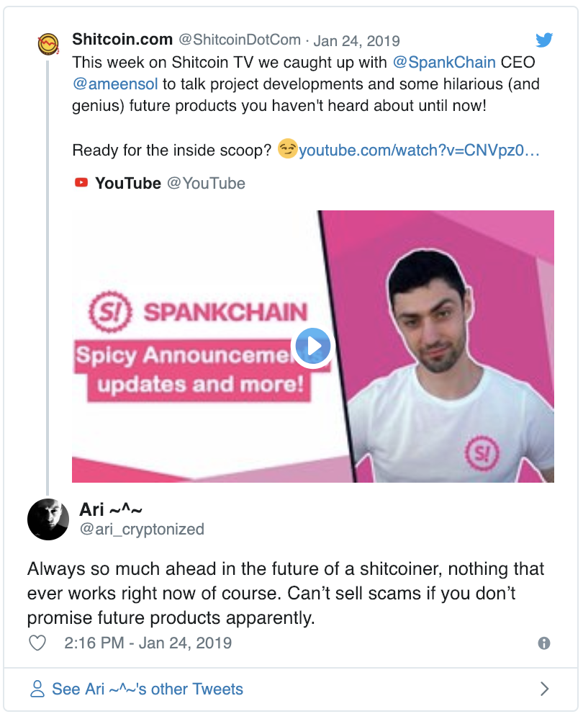Click the red YouTube logo icon
The width and height of the screenshot is (583, 719).
coord(81,183)
